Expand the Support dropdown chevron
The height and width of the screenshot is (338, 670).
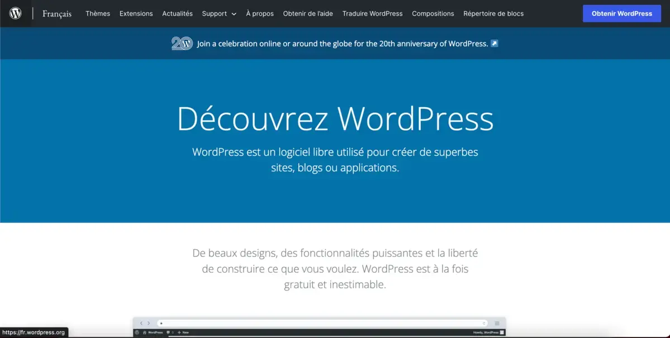click(234, 14)
